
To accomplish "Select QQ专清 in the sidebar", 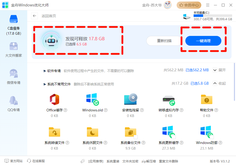I will point(13,104).
